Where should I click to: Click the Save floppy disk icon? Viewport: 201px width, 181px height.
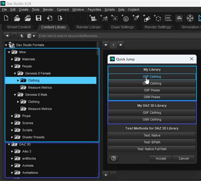coord(39,18)
